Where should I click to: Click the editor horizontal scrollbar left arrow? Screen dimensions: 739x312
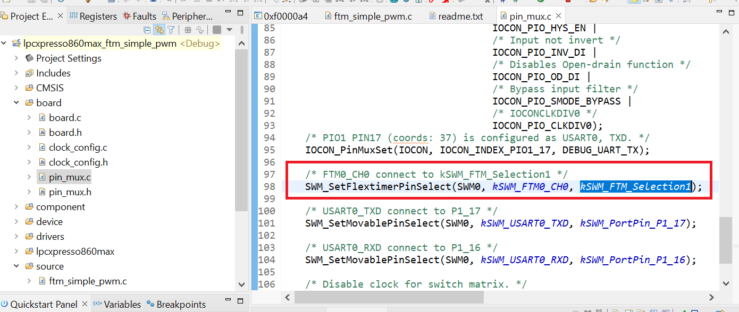point(287,297)
